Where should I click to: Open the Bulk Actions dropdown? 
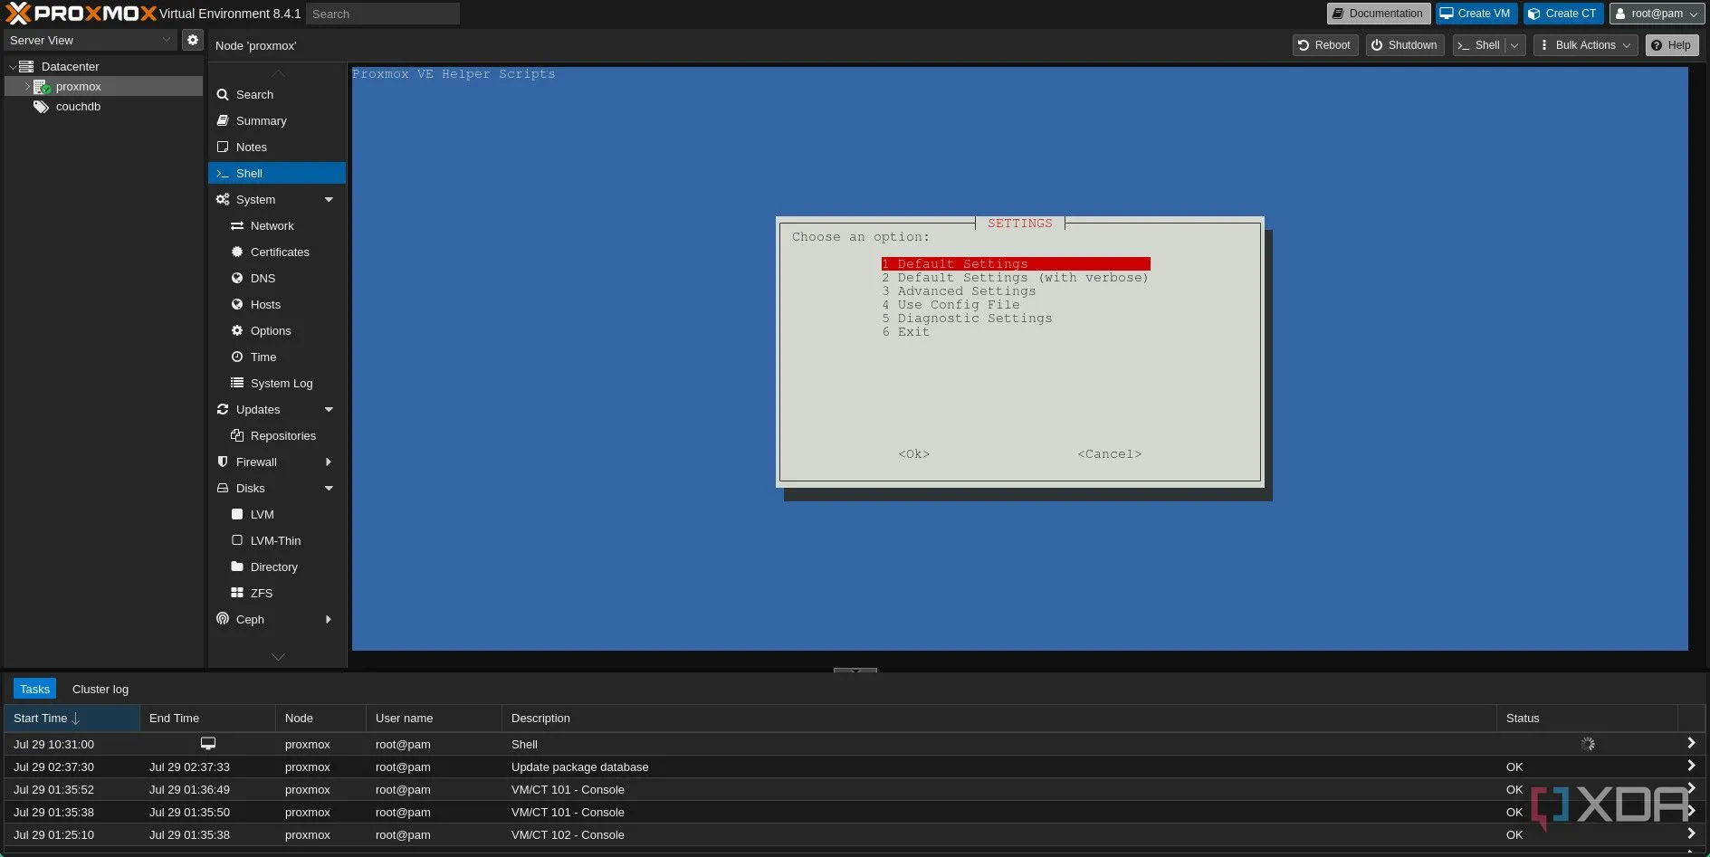coord(1586,45)
